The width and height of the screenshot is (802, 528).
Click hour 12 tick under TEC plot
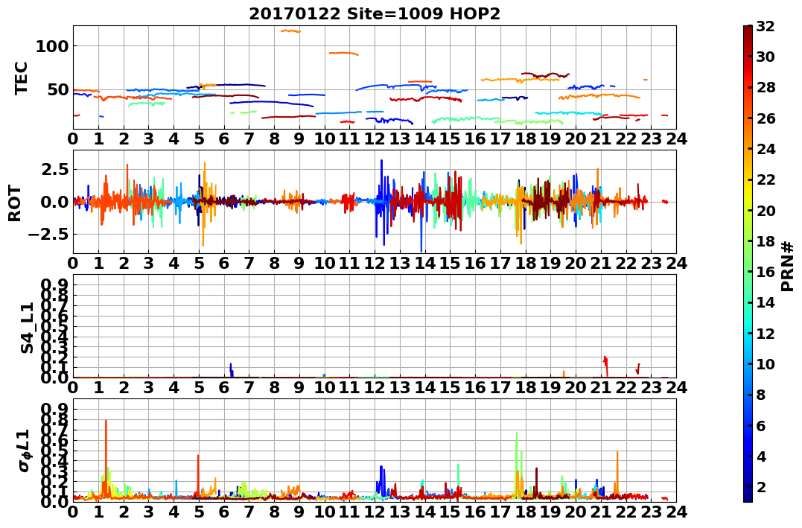point(375,139)
